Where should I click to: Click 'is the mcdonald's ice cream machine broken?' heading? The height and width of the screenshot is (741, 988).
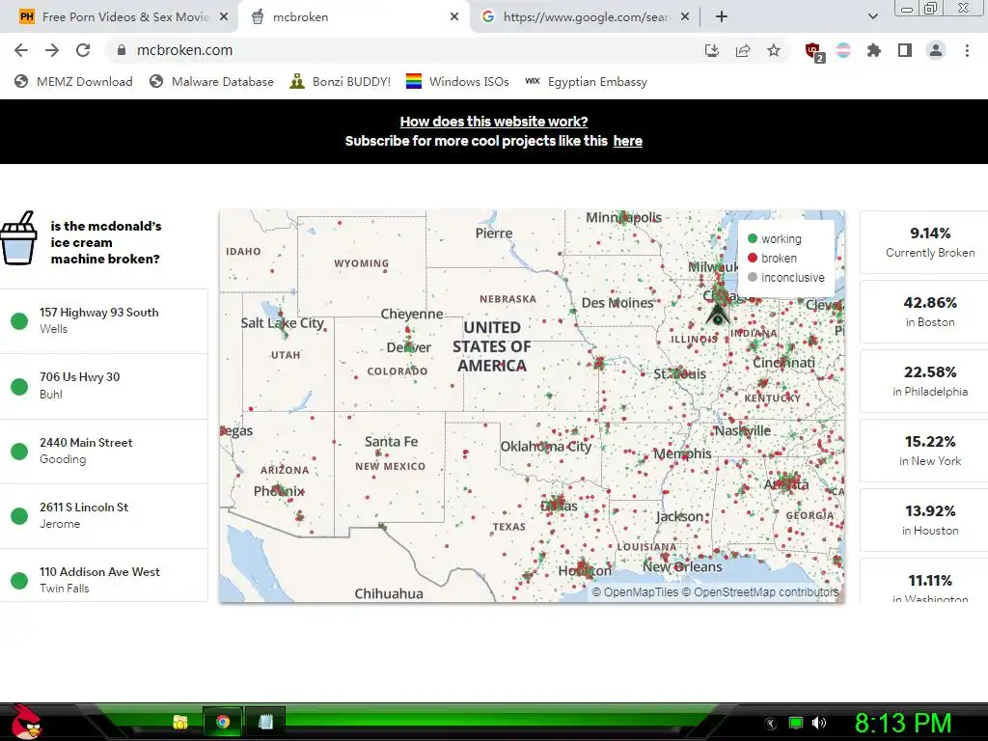tap(106, 242)
